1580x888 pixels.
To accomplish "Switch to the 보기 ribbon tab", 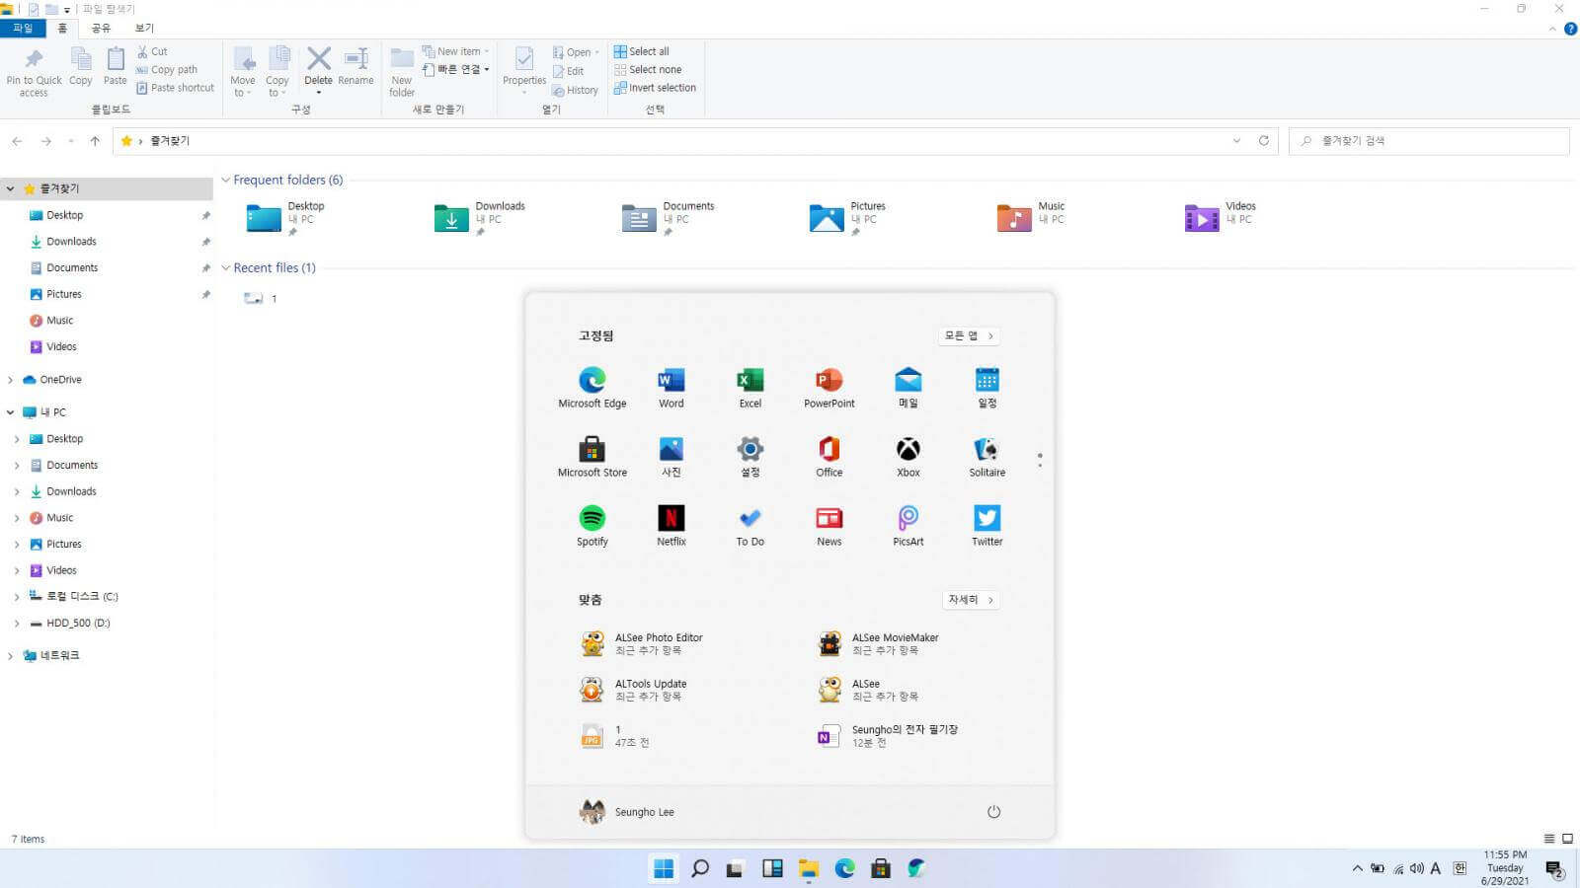I will 144,28.
